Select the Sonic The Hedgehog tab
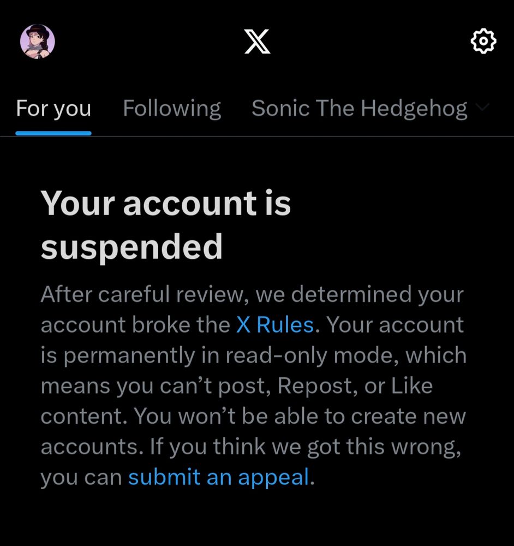The height and width of the screenshot is (546, 514). [x=359, y=109]
